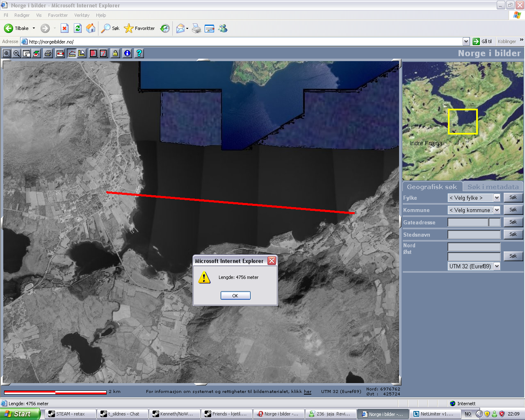Viewport: 525px width, 420px height.
Task: Click the Stedsnavn input field
Action: click(x=474, y=235)
